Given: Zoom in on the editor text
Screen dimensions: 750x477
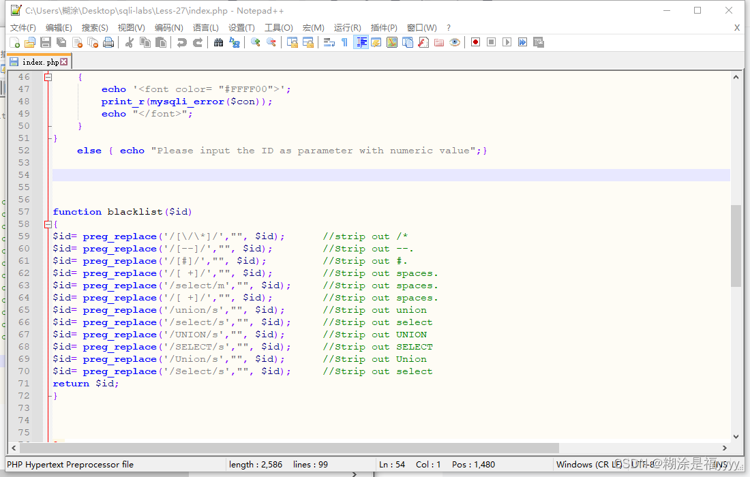Looking at the screenshot, I should (x=256, y=42).
